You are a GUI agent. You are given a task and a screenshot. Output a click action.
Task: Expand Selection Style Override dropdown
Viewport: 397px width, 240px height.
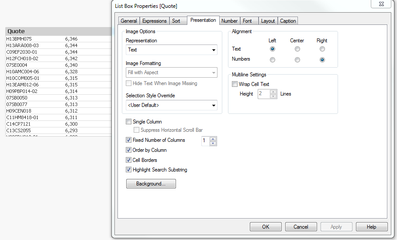pyautogui.click(x=171, y=105)
